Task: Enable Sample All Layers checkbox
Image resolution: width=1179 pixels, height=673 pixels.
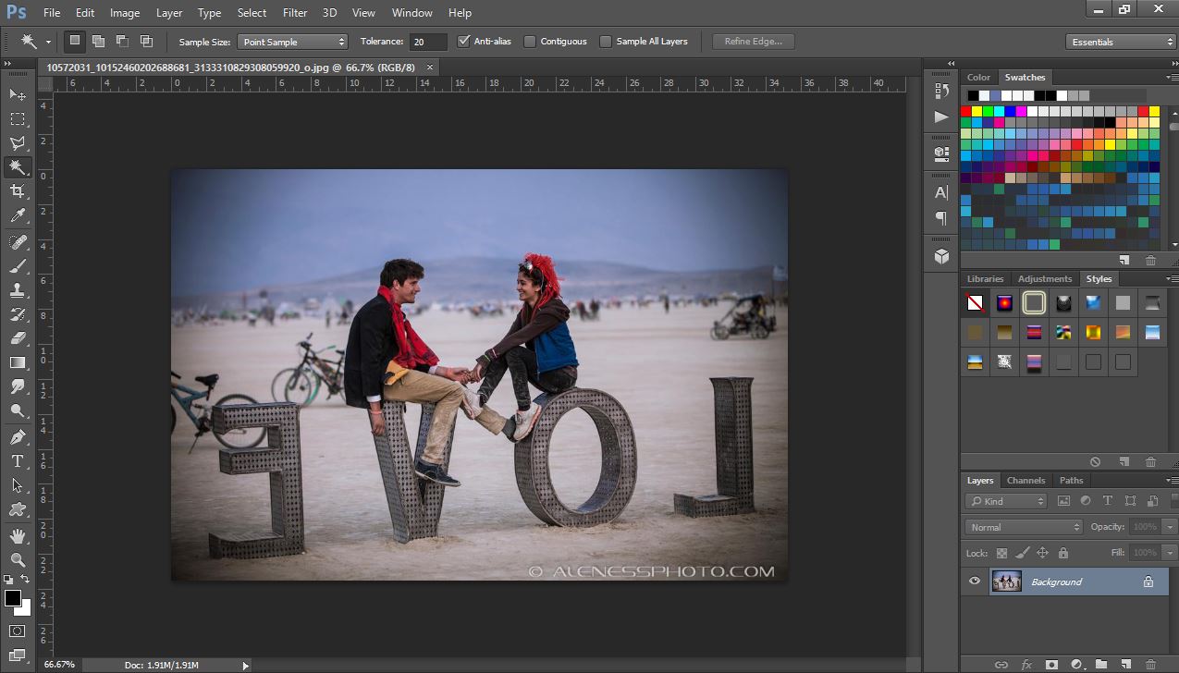Action: (x=606, y=42)
